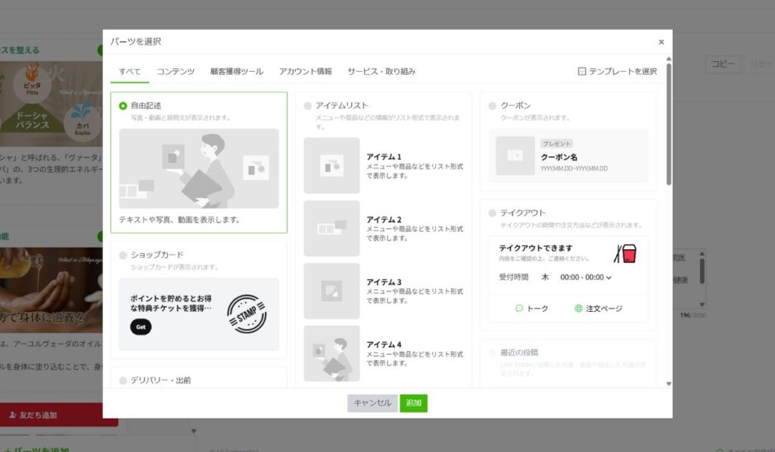The width and height of the screenshot is (775, 452).
Task: Switch to the コンテンツ tab
Action: (x=176, y=71)
